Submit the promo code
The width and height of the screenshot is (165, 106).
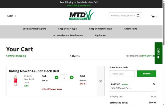[x=147, y=74]
